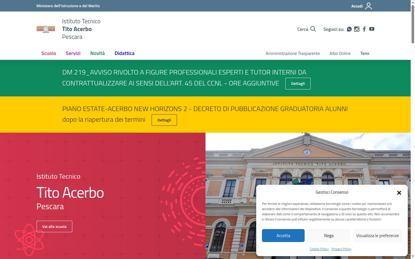Open the WhatsApp social icon
Viewport: 415px width, 259px height.
(349, 29)
